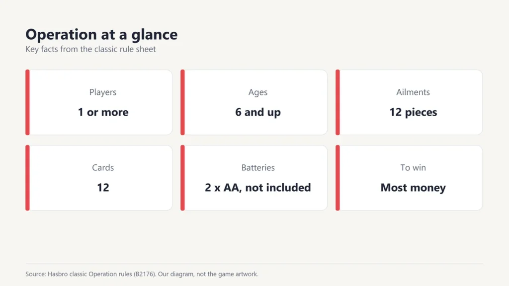Select the '12 pieces' text
The width and height of the screenshot is (509, 286).
413,112
